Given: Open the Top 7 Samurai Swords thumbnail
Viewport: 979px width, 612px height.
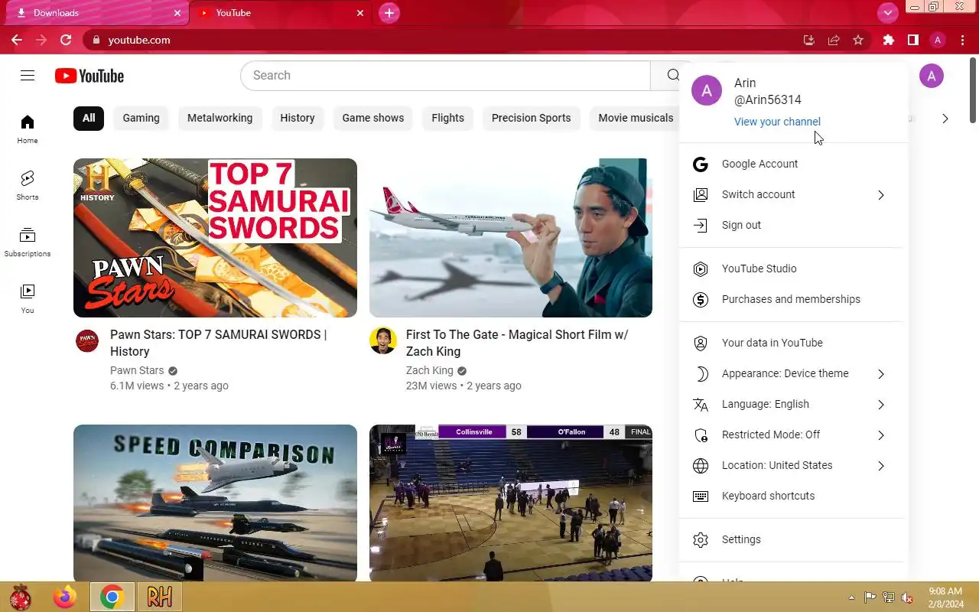Looking at the screenshot, I should click(x=215, y=238).
